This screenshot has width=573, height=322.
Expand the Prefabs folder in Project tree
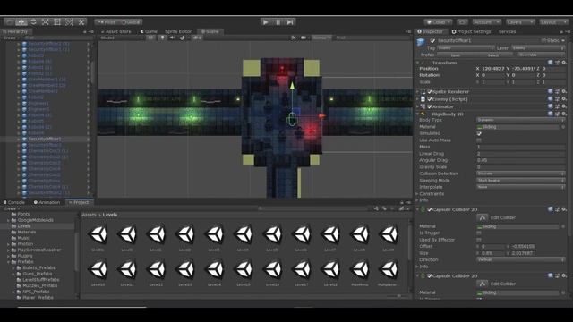point(8,262)
